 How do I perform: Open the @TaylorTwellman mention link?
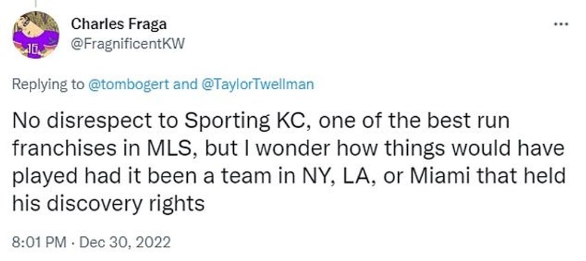coord(253,85)
